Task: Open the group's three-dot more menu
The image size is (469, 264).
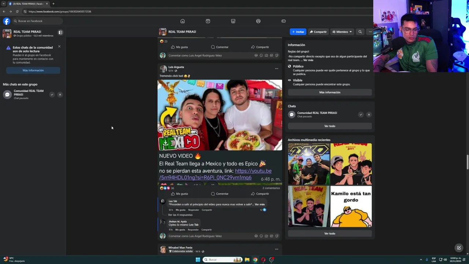Action: (370, 32)
